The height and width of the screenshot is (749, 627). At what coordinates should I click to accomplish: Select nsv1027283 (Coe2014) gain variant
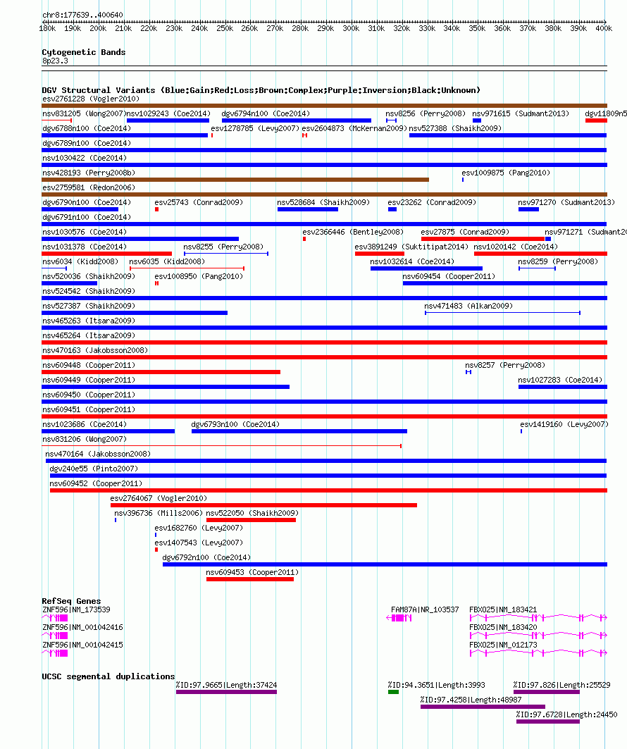(x=562, y=387)
